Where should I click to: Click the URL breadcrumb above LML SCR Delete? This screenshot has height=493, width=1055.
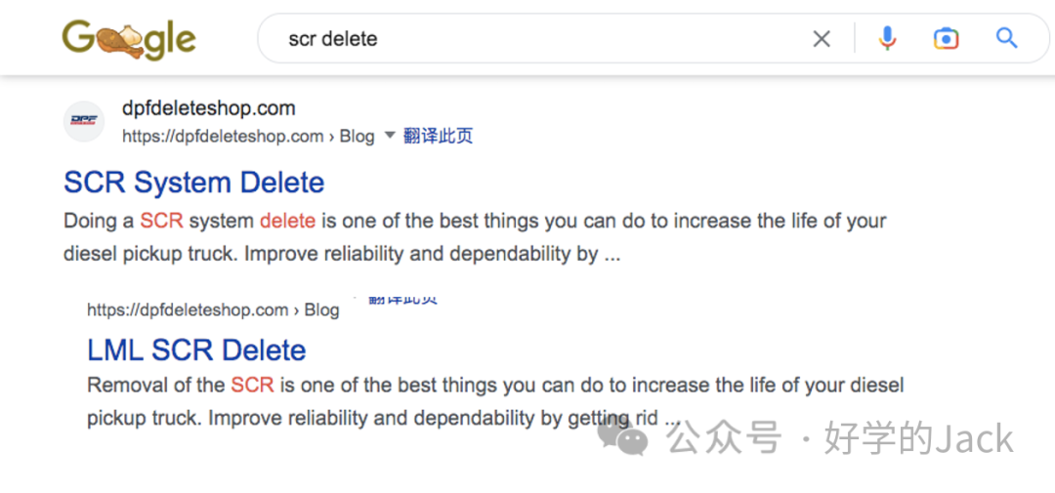click(213, 310)
